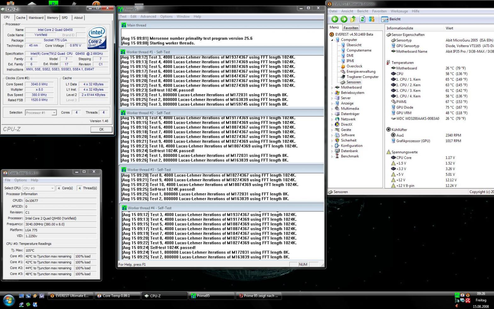Expand the Multimedia tree node
494x309 pixels.
(x=332, y=109)
